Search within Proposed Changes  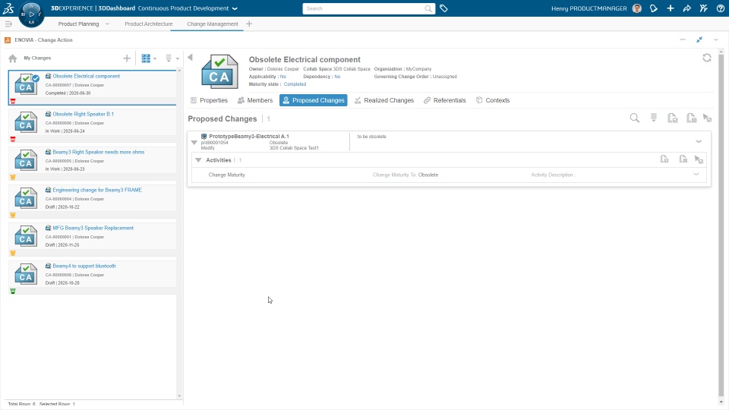click(634, 118)
